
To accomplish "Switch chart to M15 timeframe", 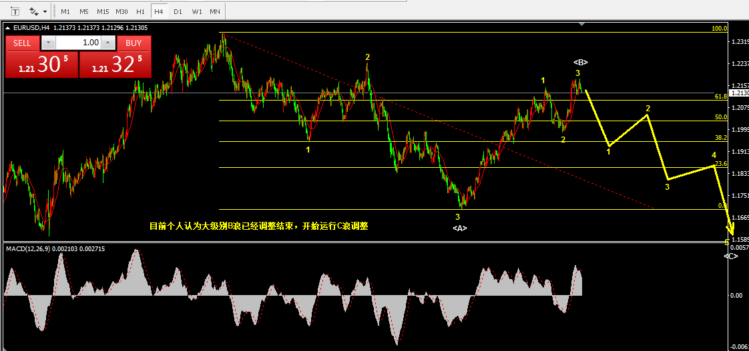I will pos(103,11).
